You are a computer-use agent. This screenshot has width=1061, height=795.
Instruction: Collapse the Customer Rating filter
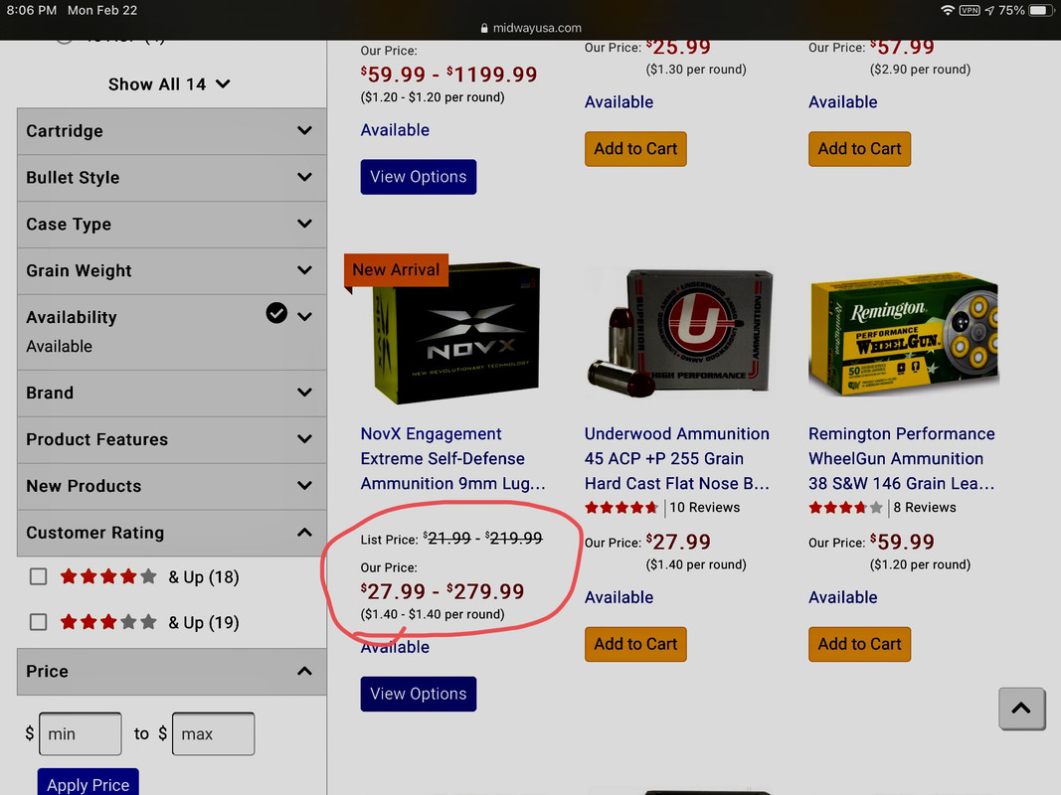click(x=172, y=533)
